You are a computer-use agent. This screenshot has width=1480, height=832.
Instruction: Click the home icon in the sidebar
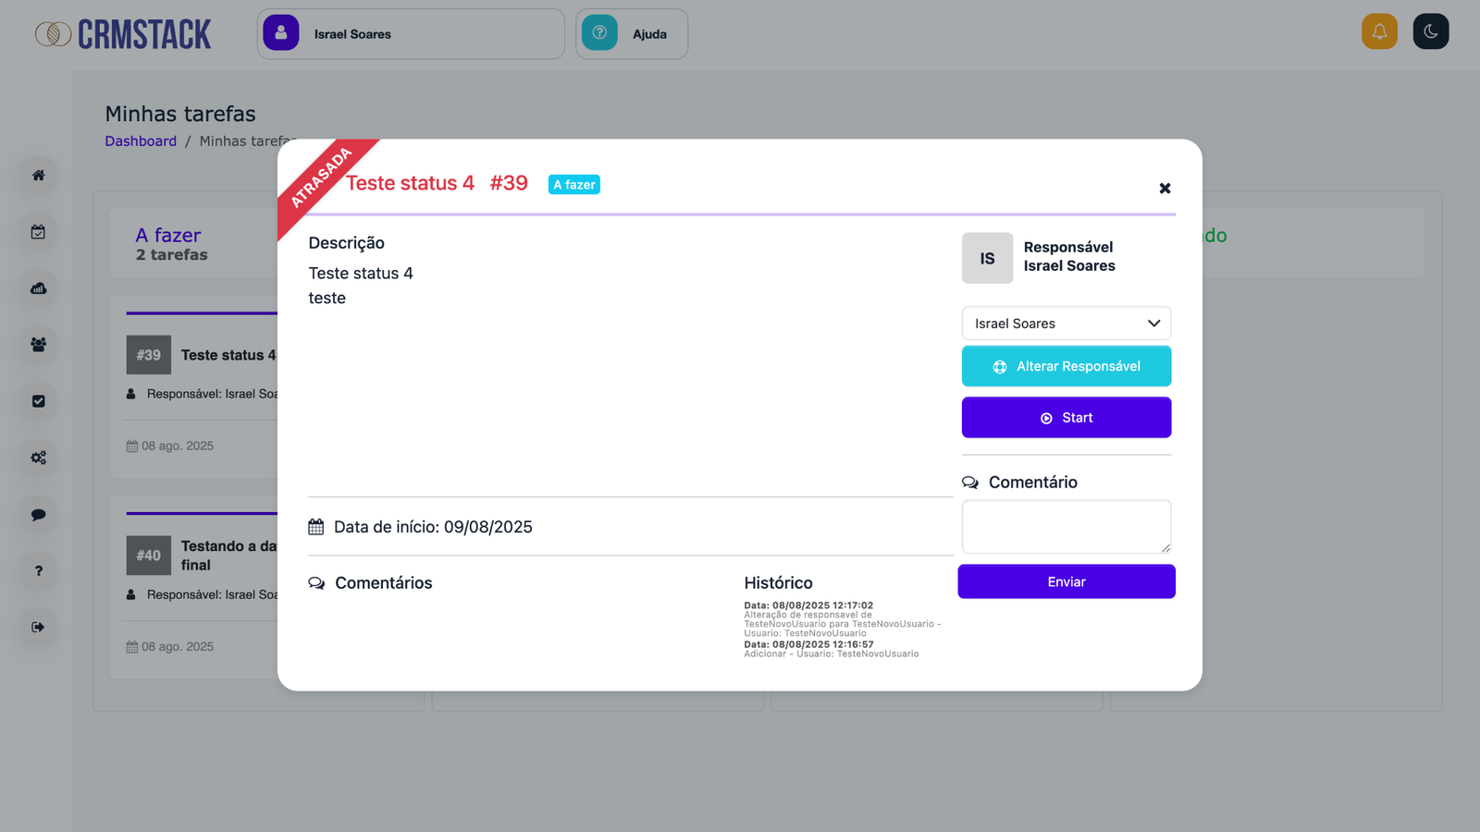(x=38, y=176)
